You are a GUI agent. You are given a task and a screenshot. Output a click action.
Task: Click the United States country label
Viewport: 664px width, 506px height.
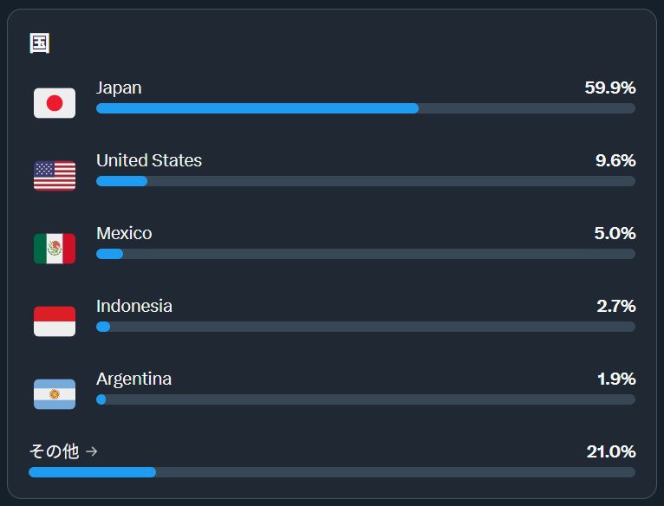(x=149, y=160)
